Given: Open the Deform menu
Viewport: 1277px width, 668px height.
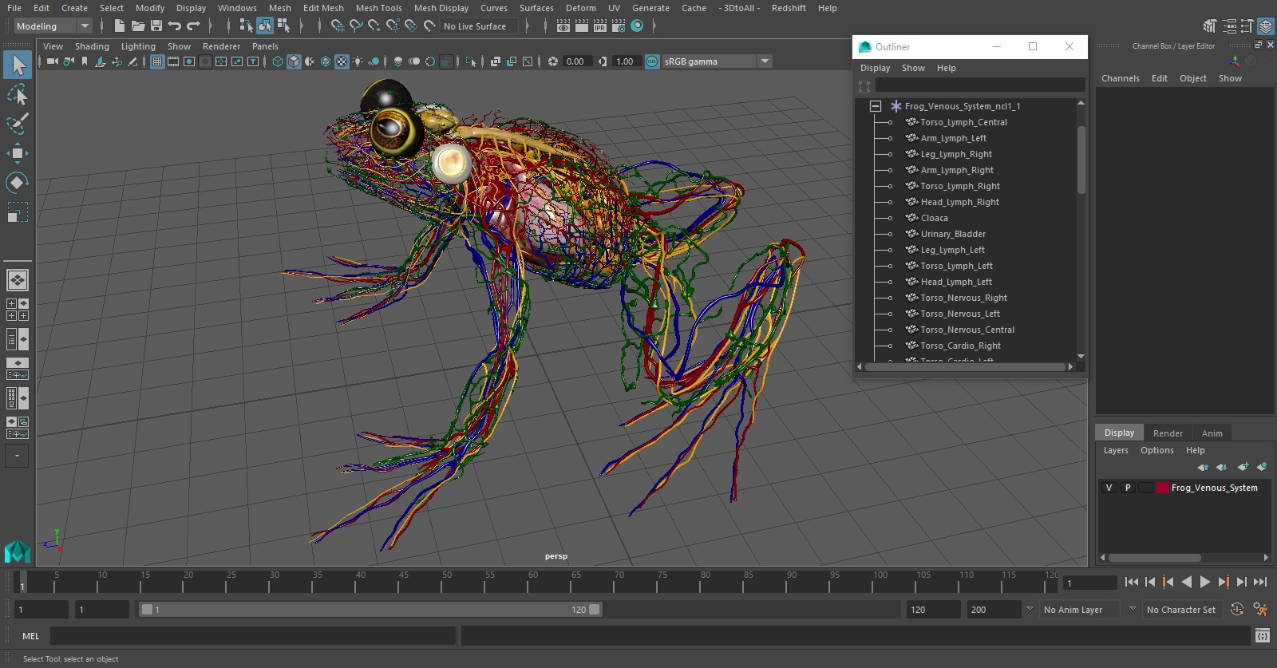Looking at the screenshot, I should (581, 8).
